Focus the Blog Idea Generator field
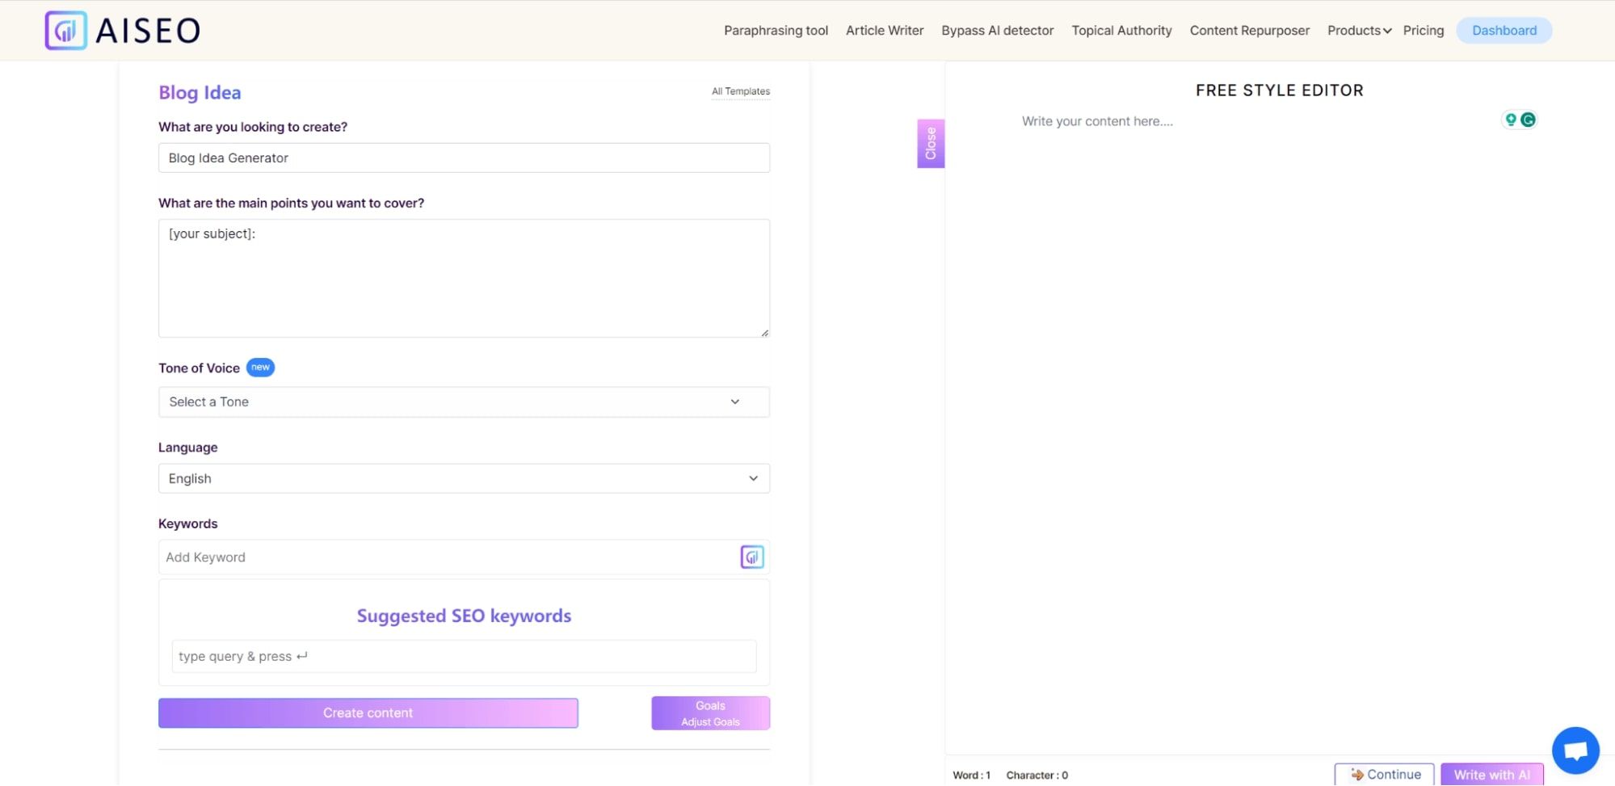Screen dimensions: 1615x786 point(464,158)
